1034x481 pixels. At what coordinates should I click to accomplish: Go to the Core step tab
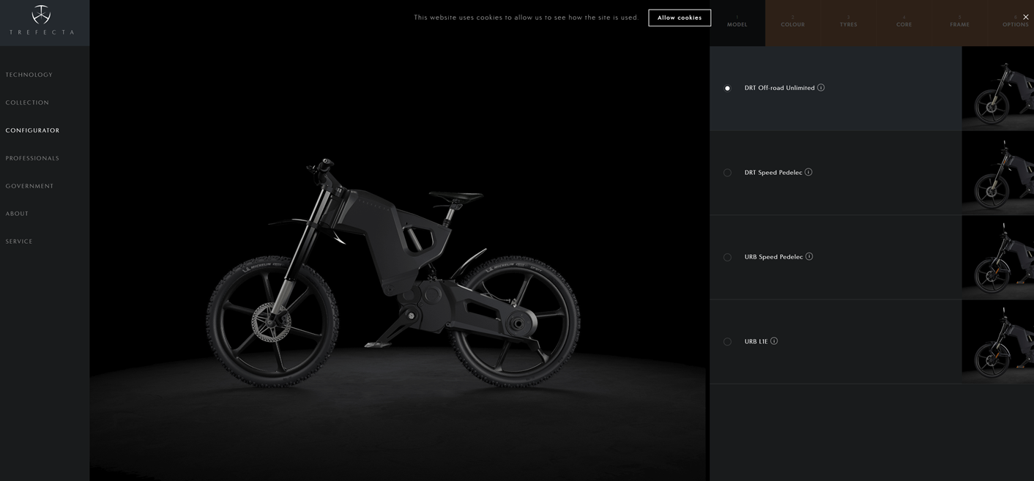coord(904,23)
